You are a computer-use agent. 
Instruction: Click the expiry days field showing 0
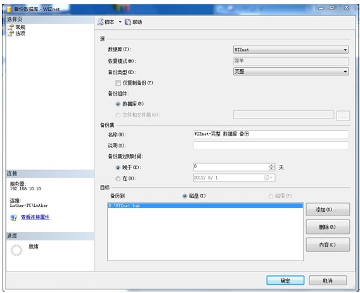[x=231, y=167]
